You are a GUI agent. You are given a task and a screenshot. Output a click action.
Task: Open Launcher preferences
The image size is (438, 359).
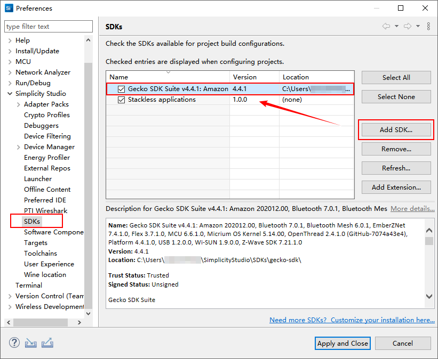click(38, 179)
